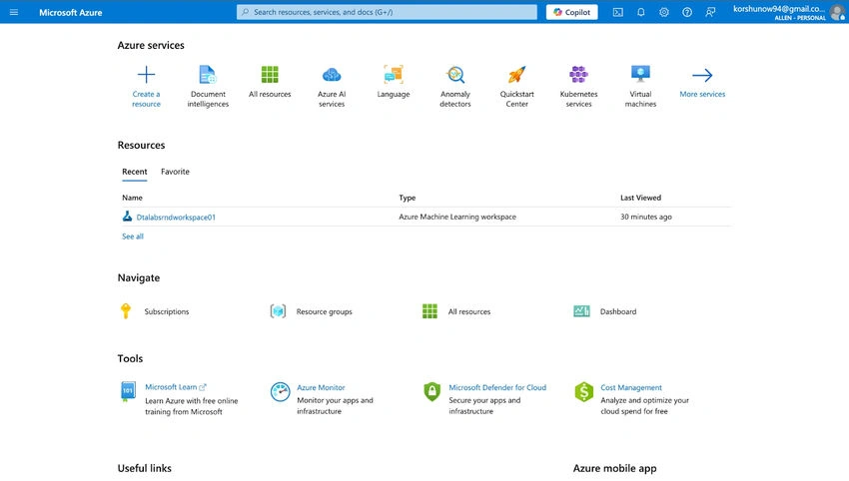Click the Resource groups cube icon
The height and width of the screenshot is (481, 849).
(x=278, y=311)
